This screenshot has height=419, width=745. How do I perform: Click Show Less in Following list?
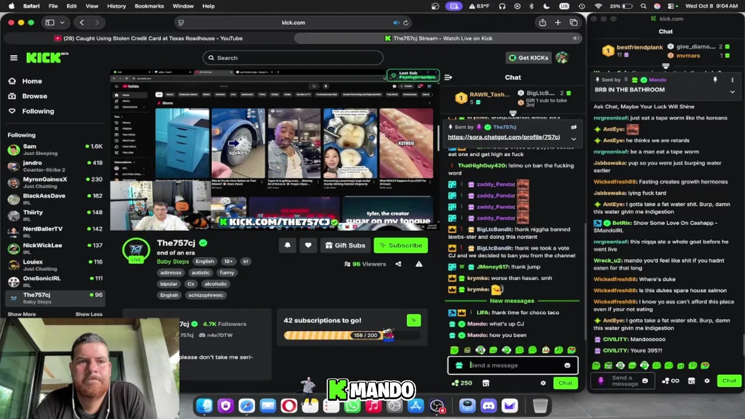88,314
